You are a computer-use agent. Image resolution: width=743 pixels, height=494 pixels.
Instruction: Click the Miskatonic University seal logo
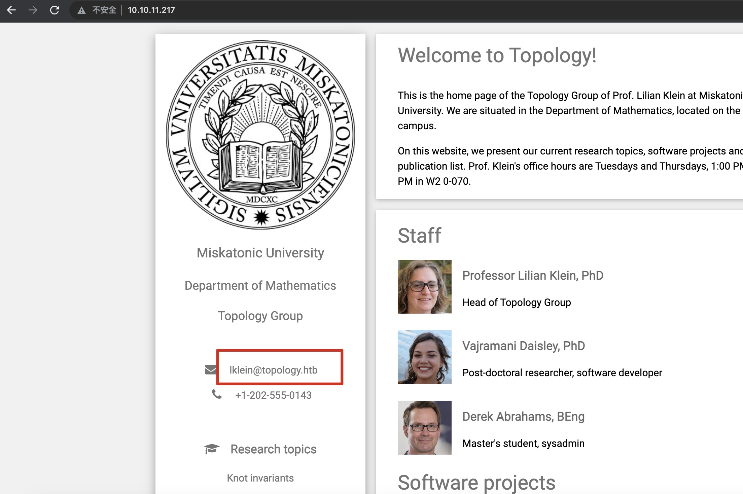coord(260,135)
